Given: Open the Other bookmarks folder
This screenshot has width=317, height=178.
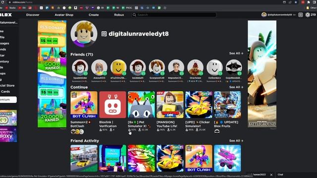Looking at the screenshot, I should (x=312, y=8).
